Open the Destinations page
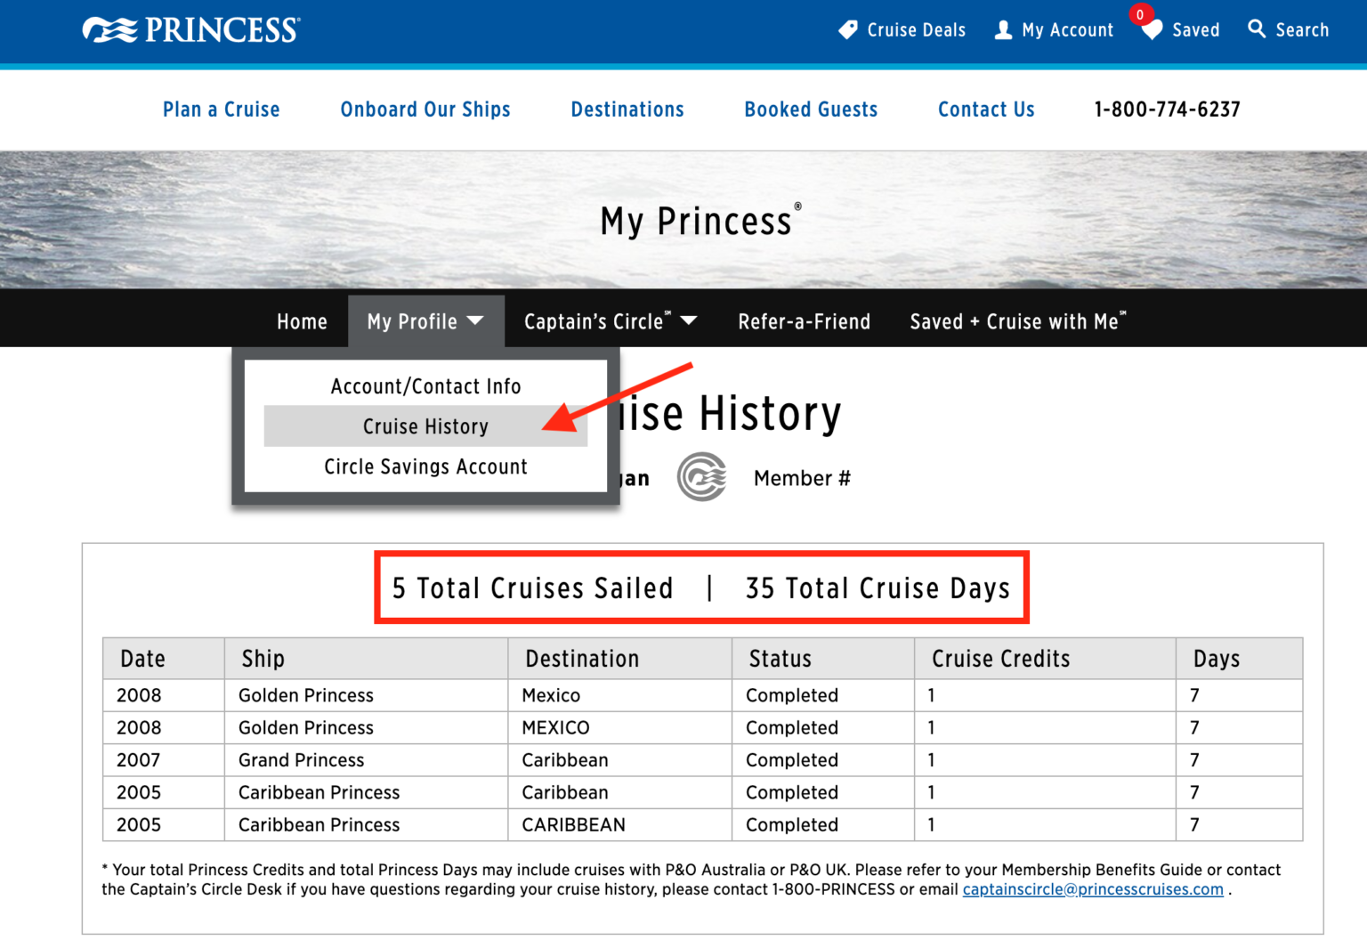1367x940 pixels. click(627, 109)
